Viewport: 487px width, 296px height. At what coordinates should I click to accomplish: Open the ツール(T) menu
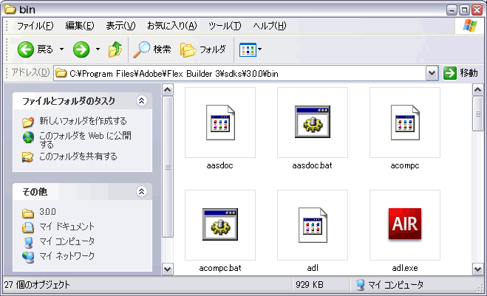pos(225,26)
